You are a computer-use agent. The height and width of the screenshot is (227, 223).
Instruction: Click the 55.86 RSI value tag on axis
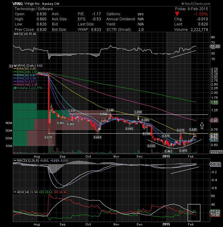215,47
